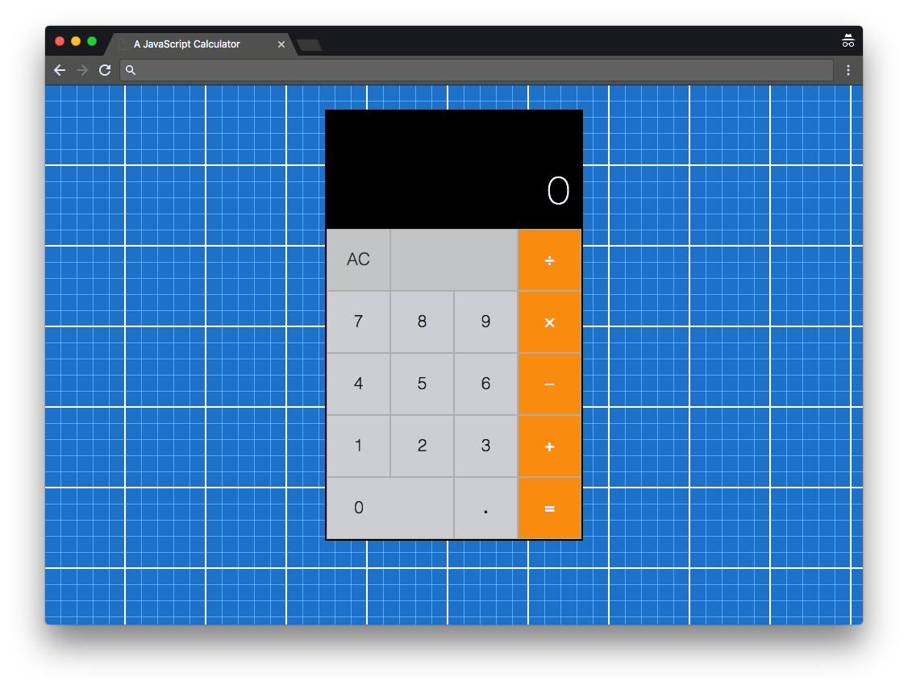Go back using the browser back arrow
Image resolution: width=908 pixels, height=689 pixels.
point(60,70)
